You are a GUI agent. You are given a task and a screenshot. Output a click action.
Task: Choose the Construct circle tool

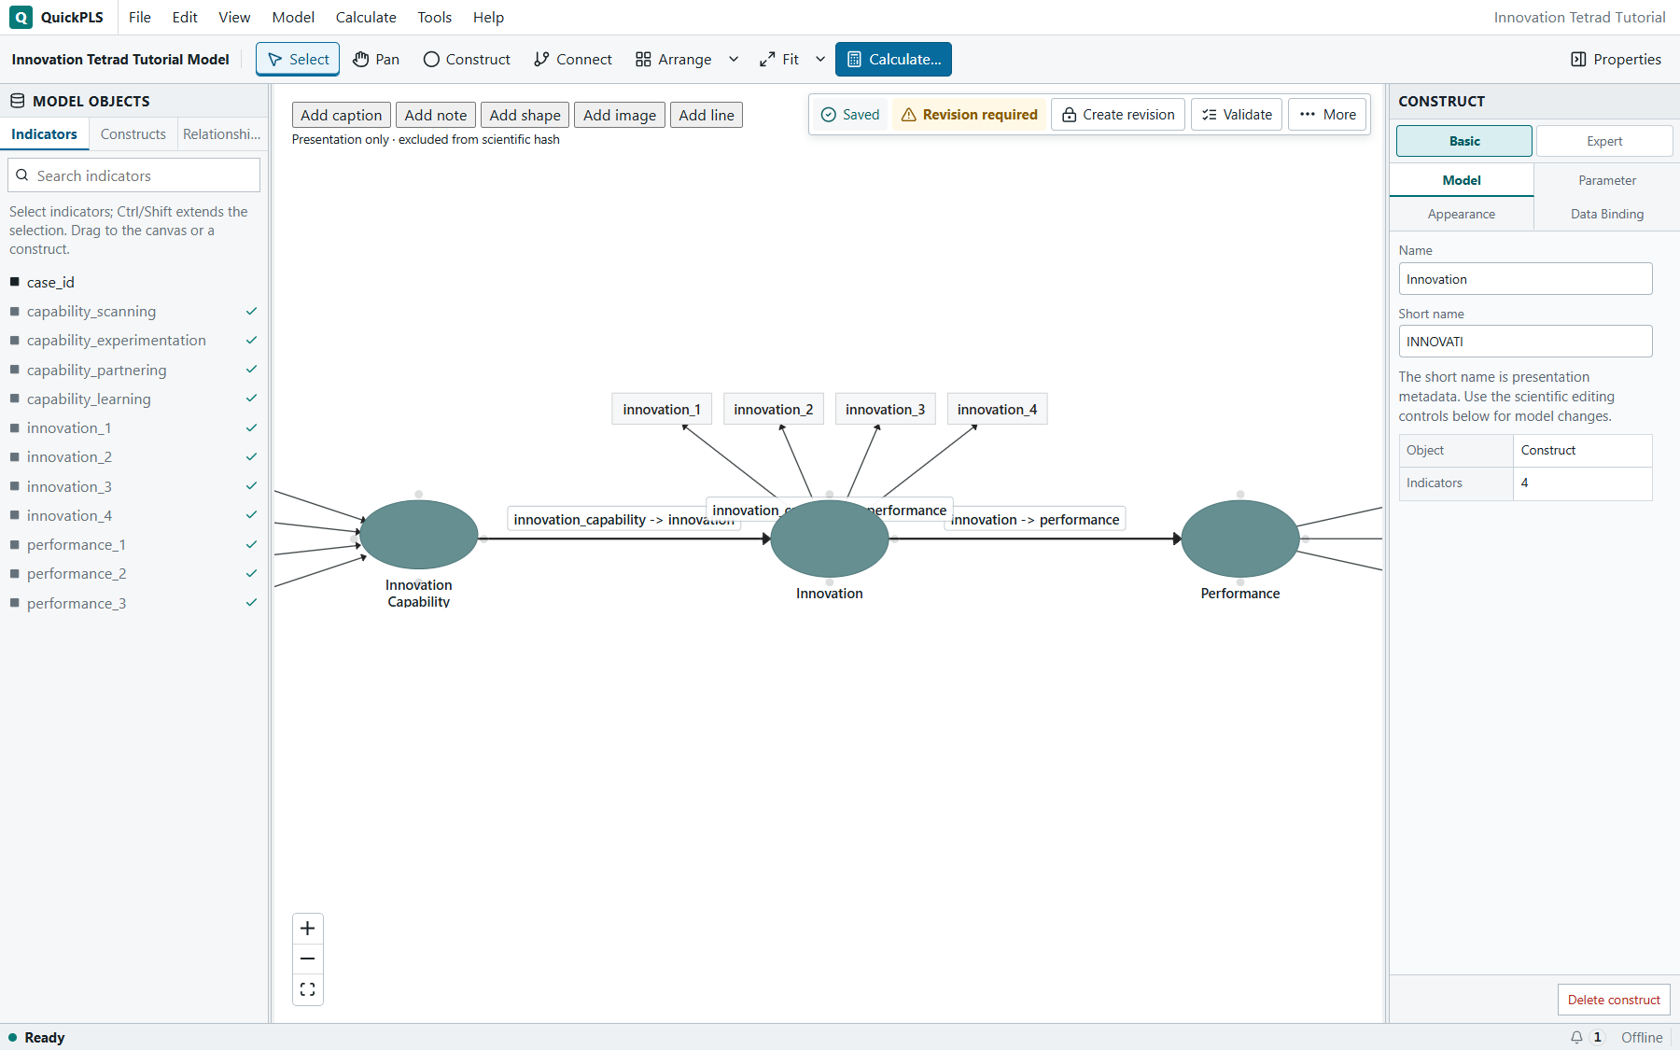pos(467,59)
